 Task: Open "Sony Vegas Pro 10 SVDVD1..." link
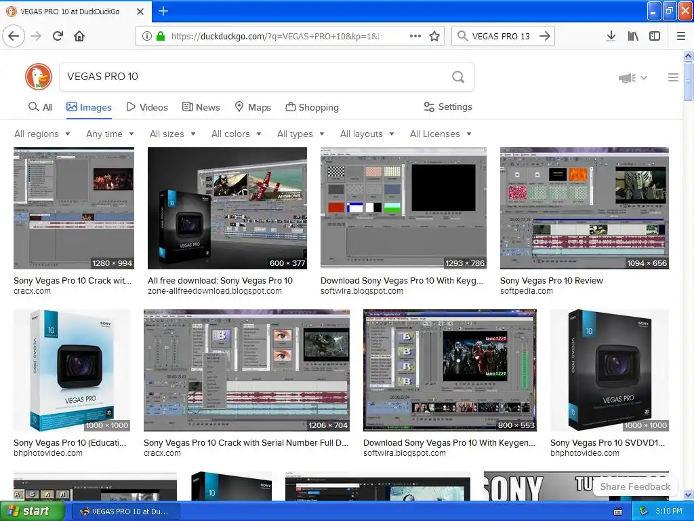pyautogui.click(x=607, y=442)
